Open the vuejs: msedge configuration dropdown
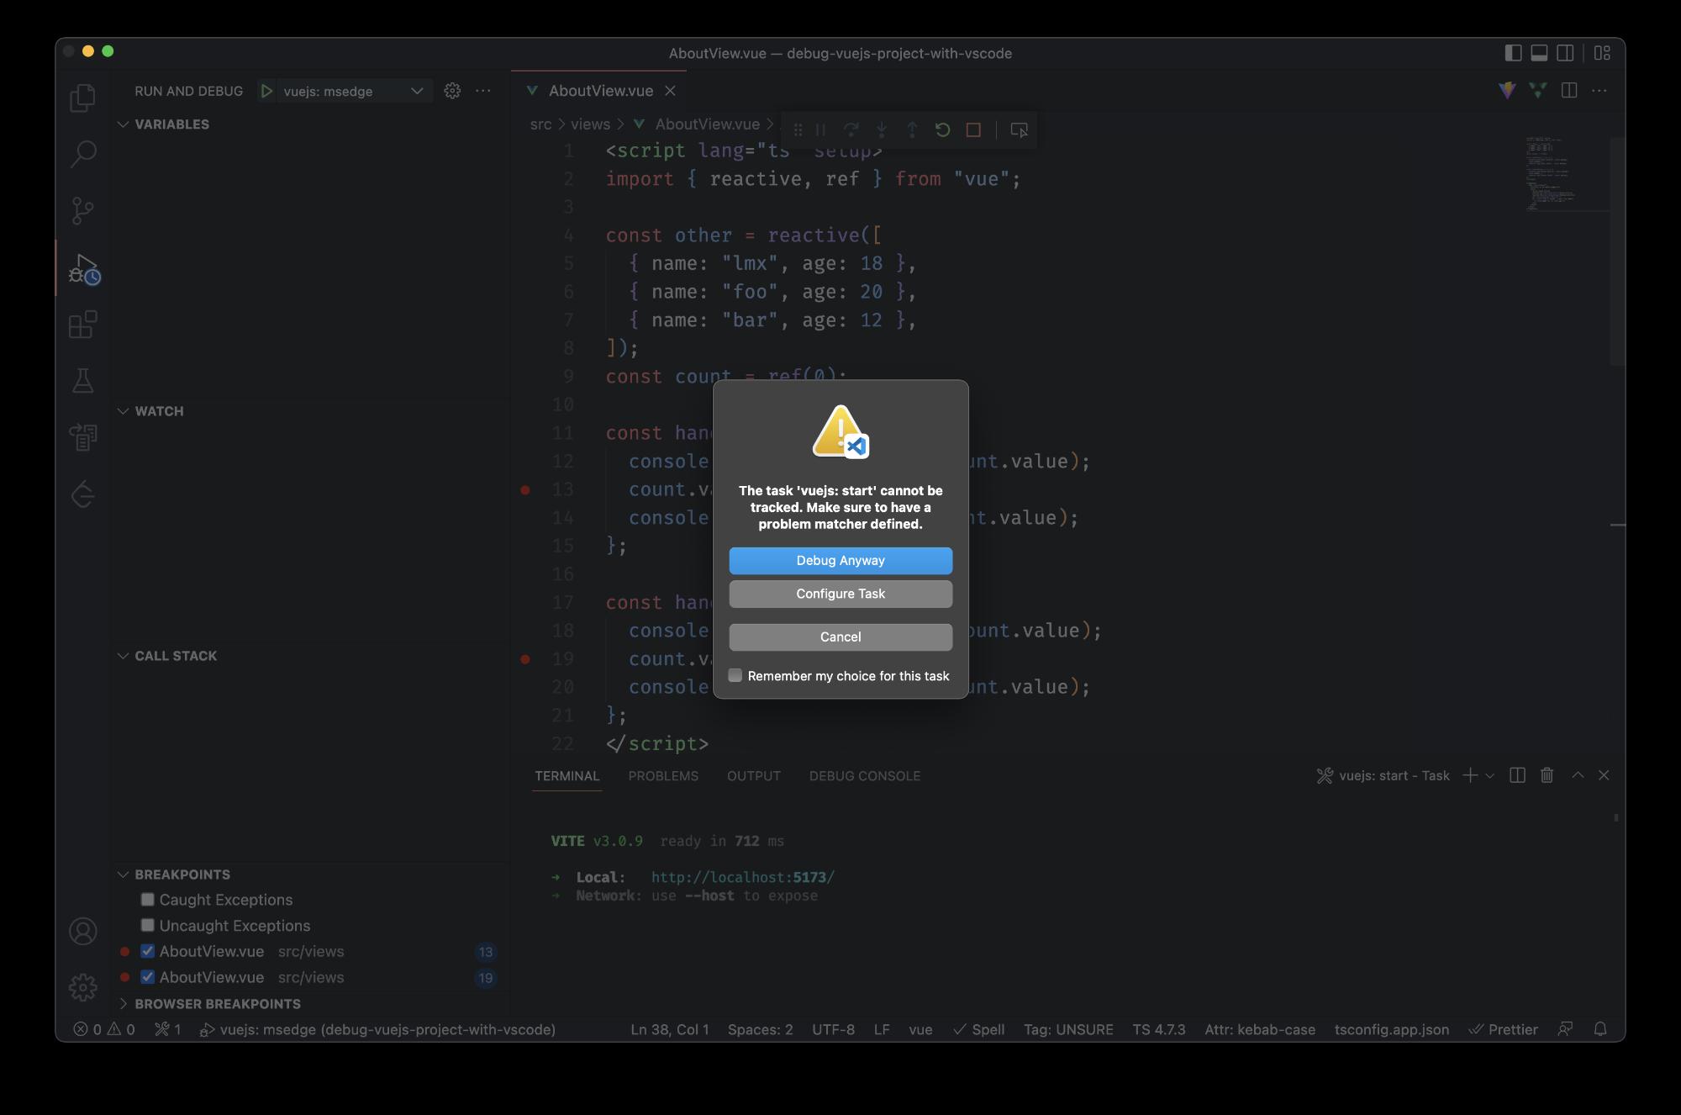The width and height of the screenshot is (1681, 1115). pos(354,91)
